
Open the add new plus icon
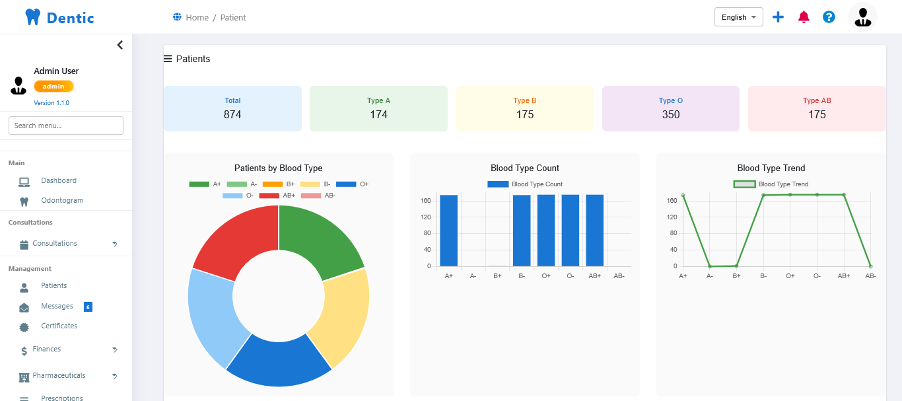[778, 17]
